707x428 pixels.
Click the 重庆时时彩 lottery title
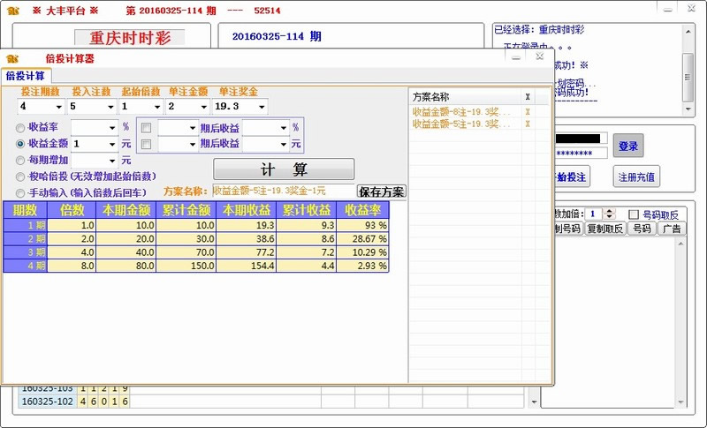coord(130,38)
